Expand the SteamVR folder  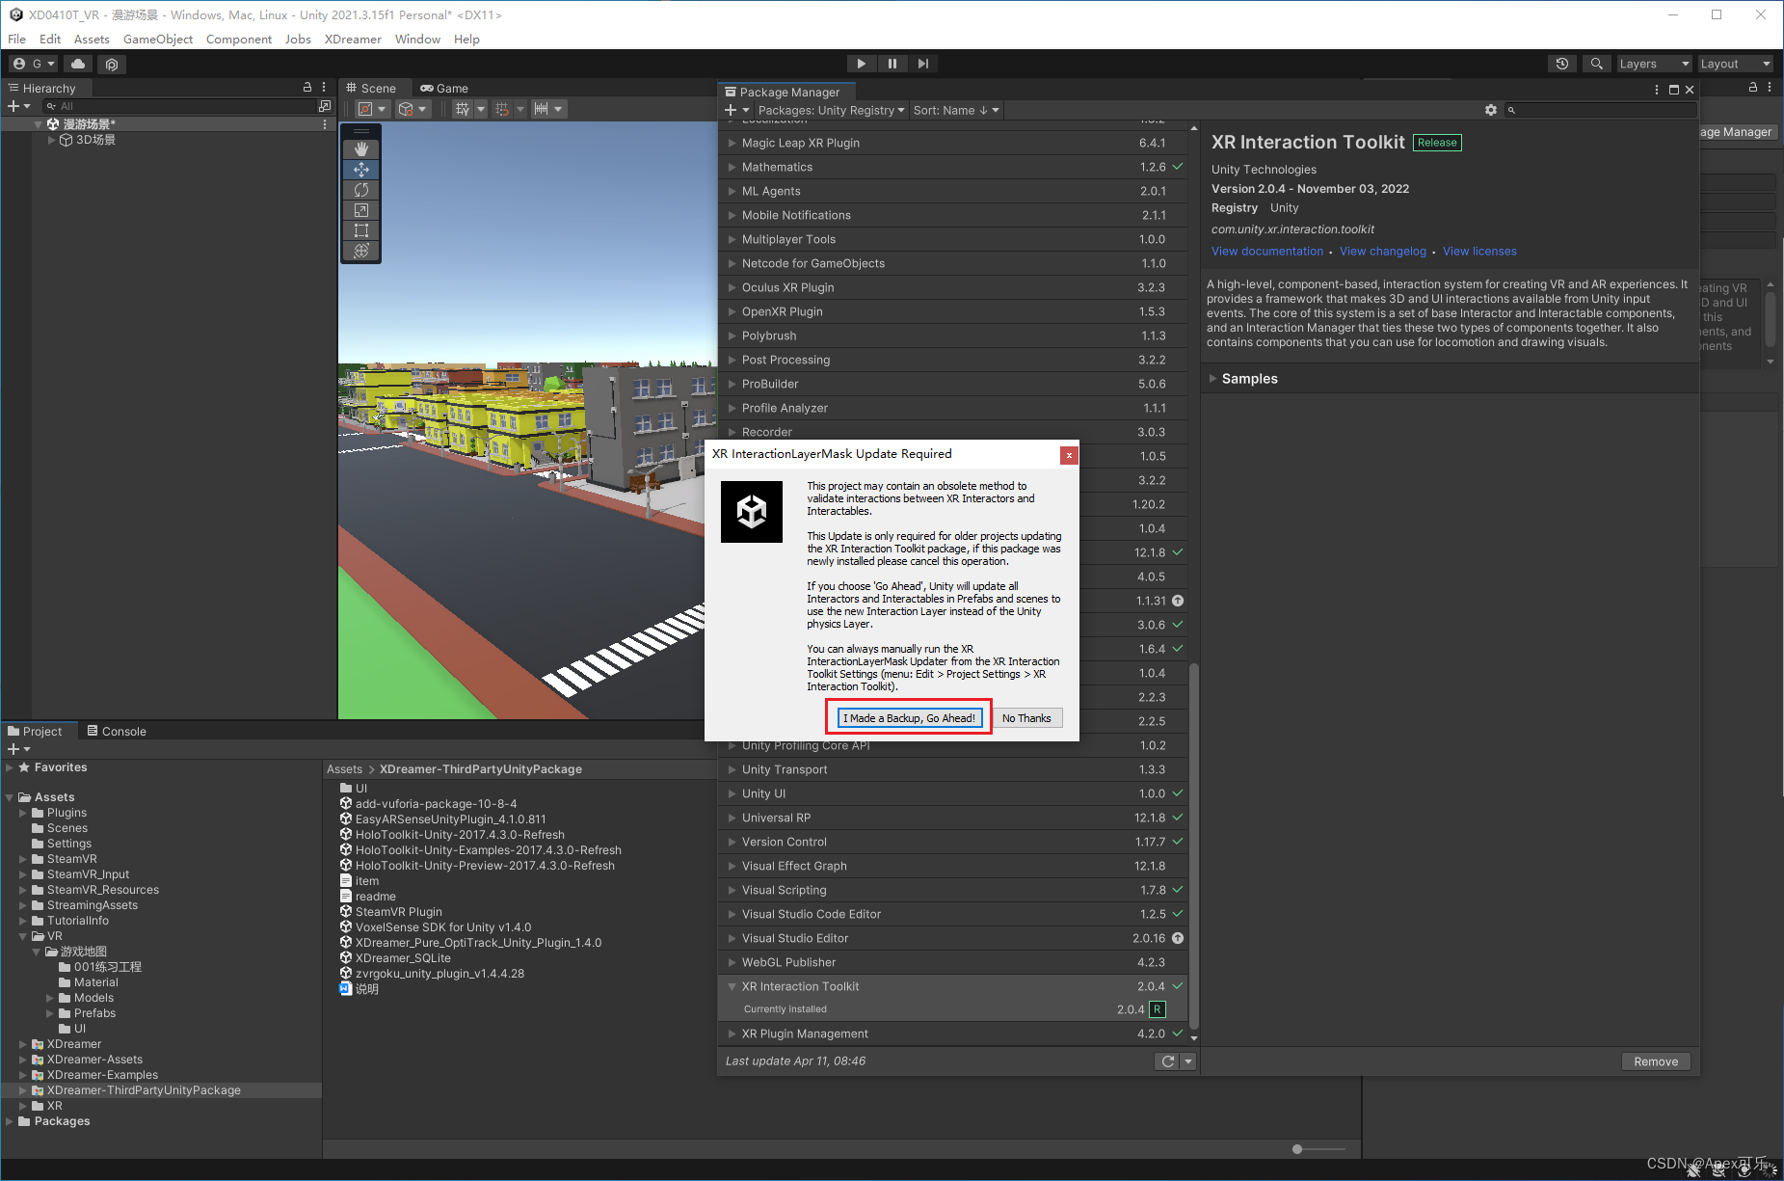pyautogui.click(x=23, y=859)
